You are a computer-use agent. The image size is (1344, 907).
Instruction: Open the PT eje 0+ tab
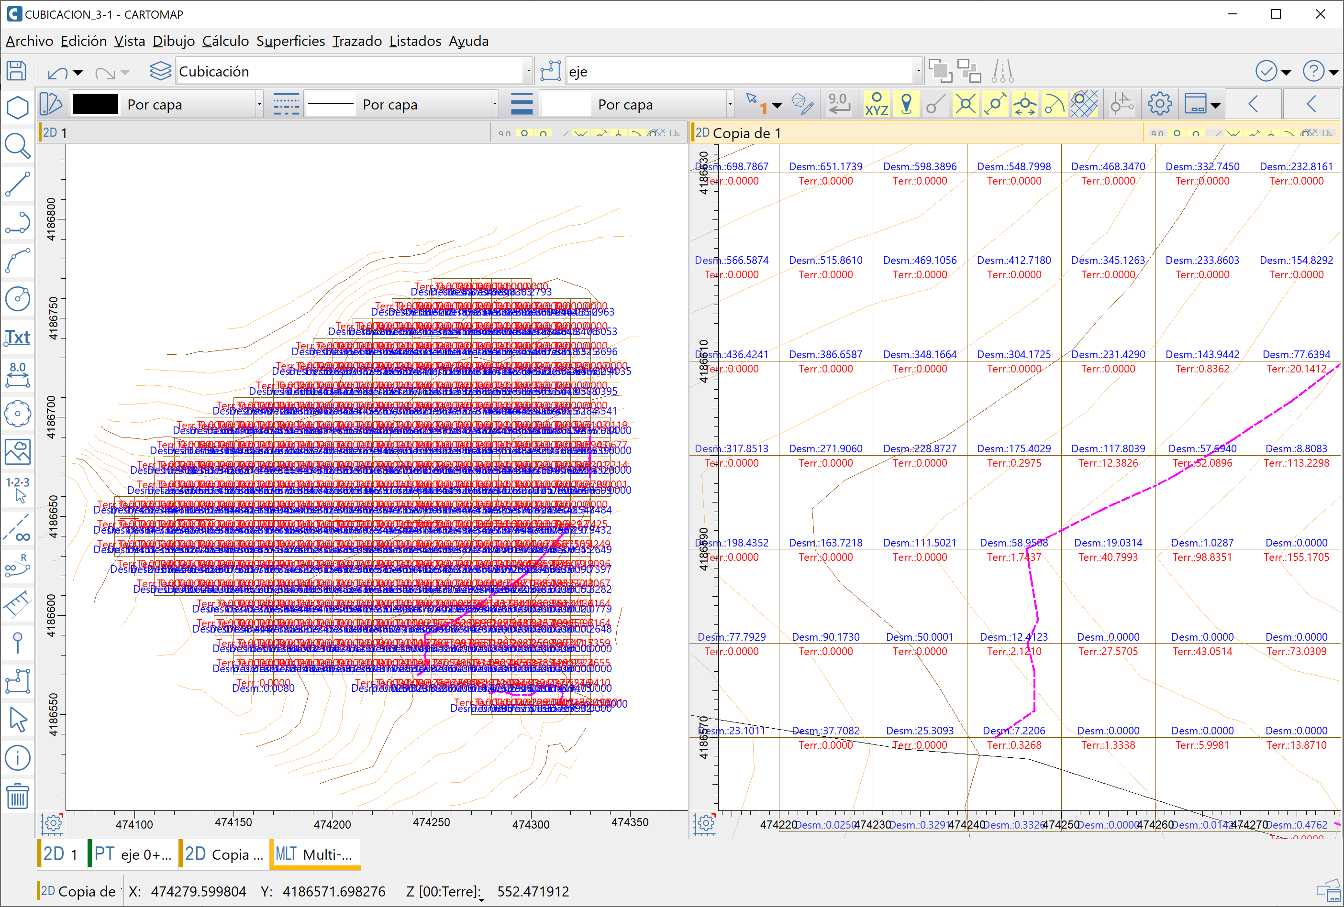[133, 854]
